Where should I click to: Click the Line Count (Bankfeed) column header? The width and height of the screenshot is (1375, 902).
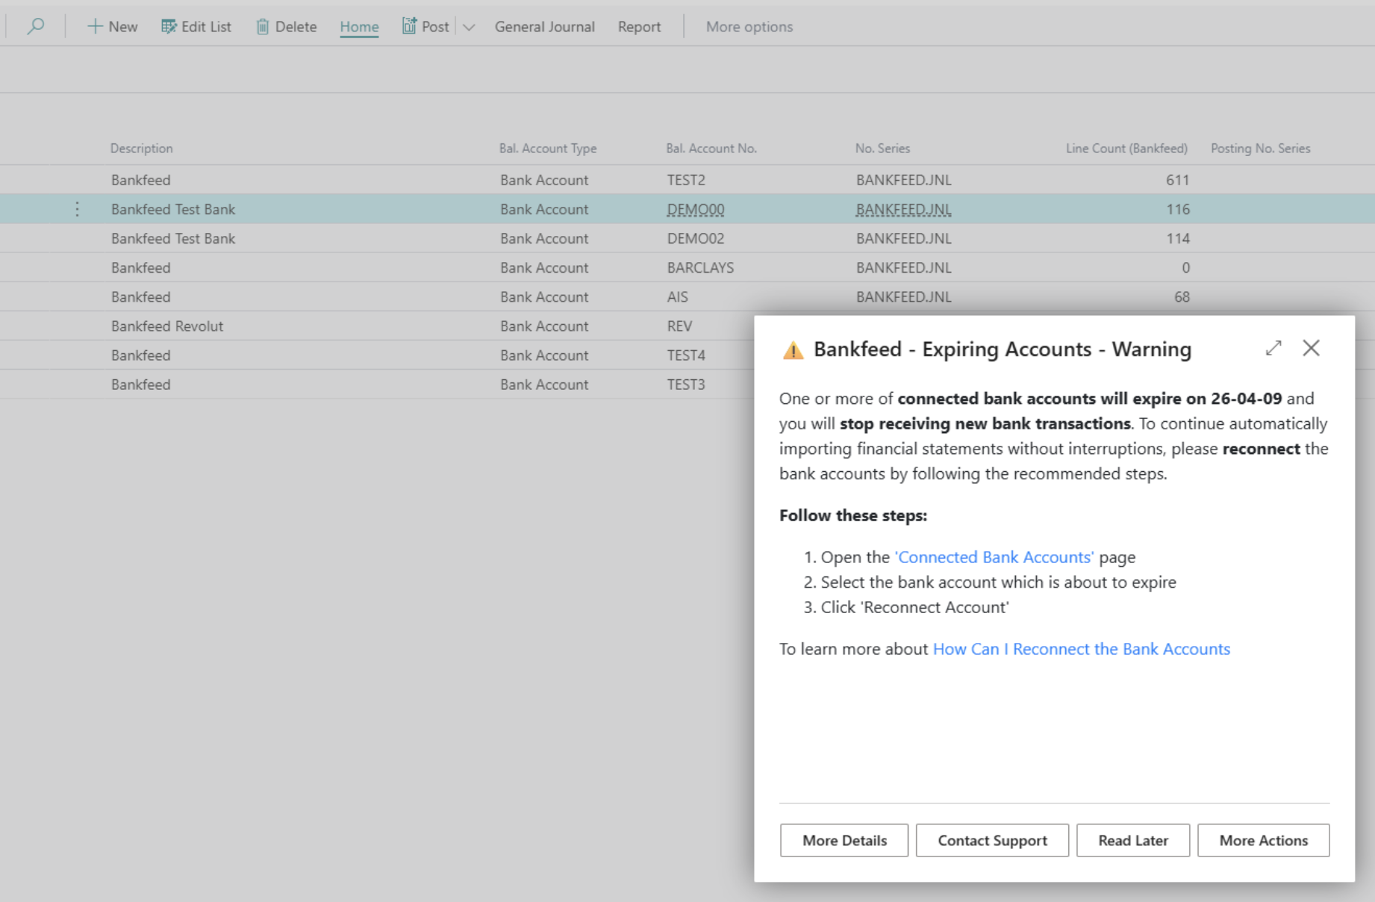(1126, 149)
